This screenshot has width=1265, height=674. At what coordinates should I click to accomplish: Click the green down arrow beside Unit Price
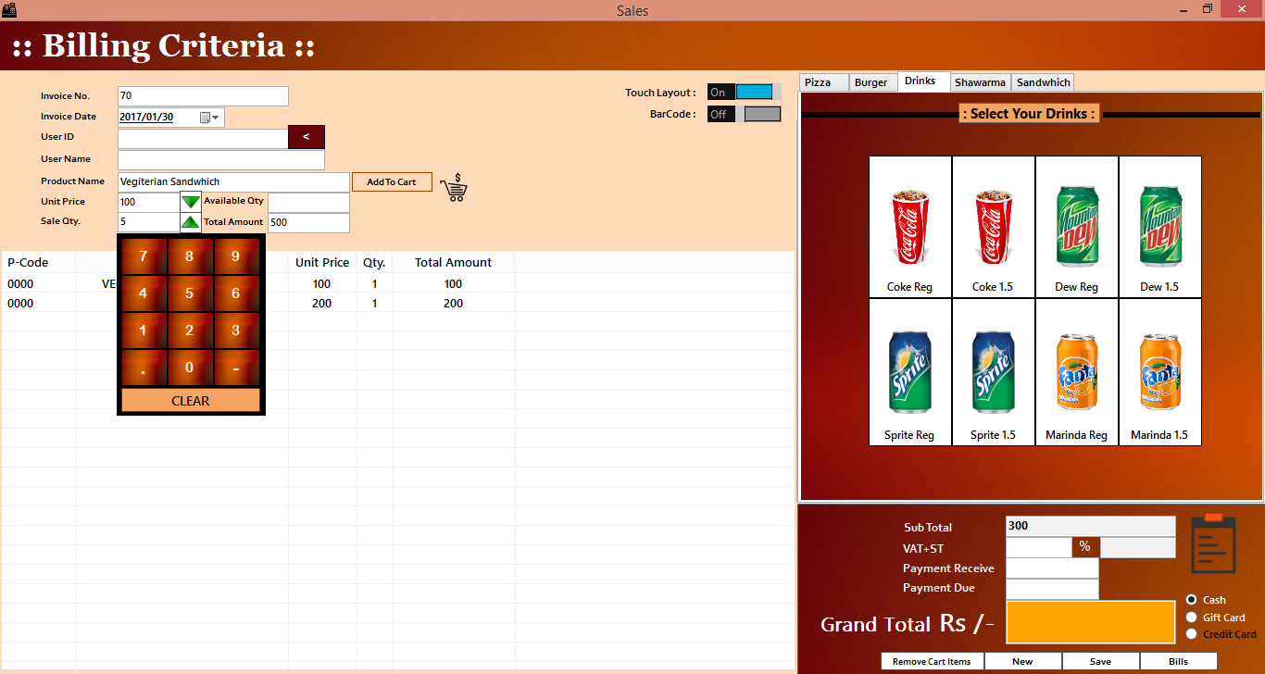tap(190, 201)
